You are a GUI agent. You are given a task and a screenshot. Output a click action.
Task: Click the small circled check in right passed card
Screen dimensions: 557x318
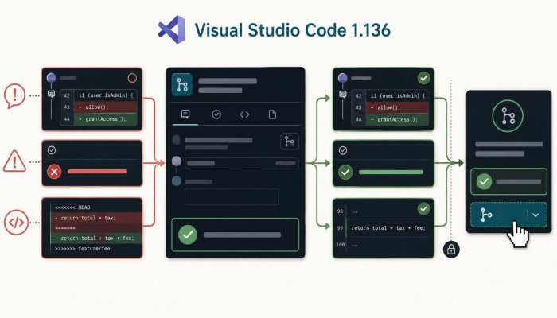pyautogui.click(x=343, y=150)
